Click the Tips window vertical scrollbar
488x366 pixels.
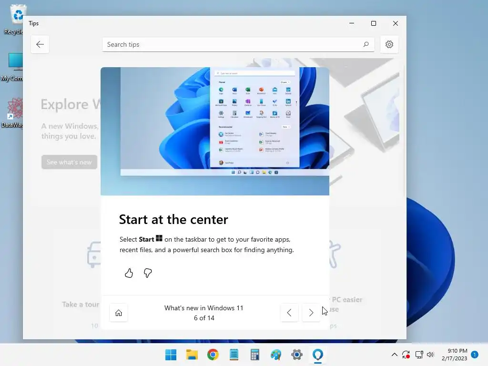click(404, 131)
